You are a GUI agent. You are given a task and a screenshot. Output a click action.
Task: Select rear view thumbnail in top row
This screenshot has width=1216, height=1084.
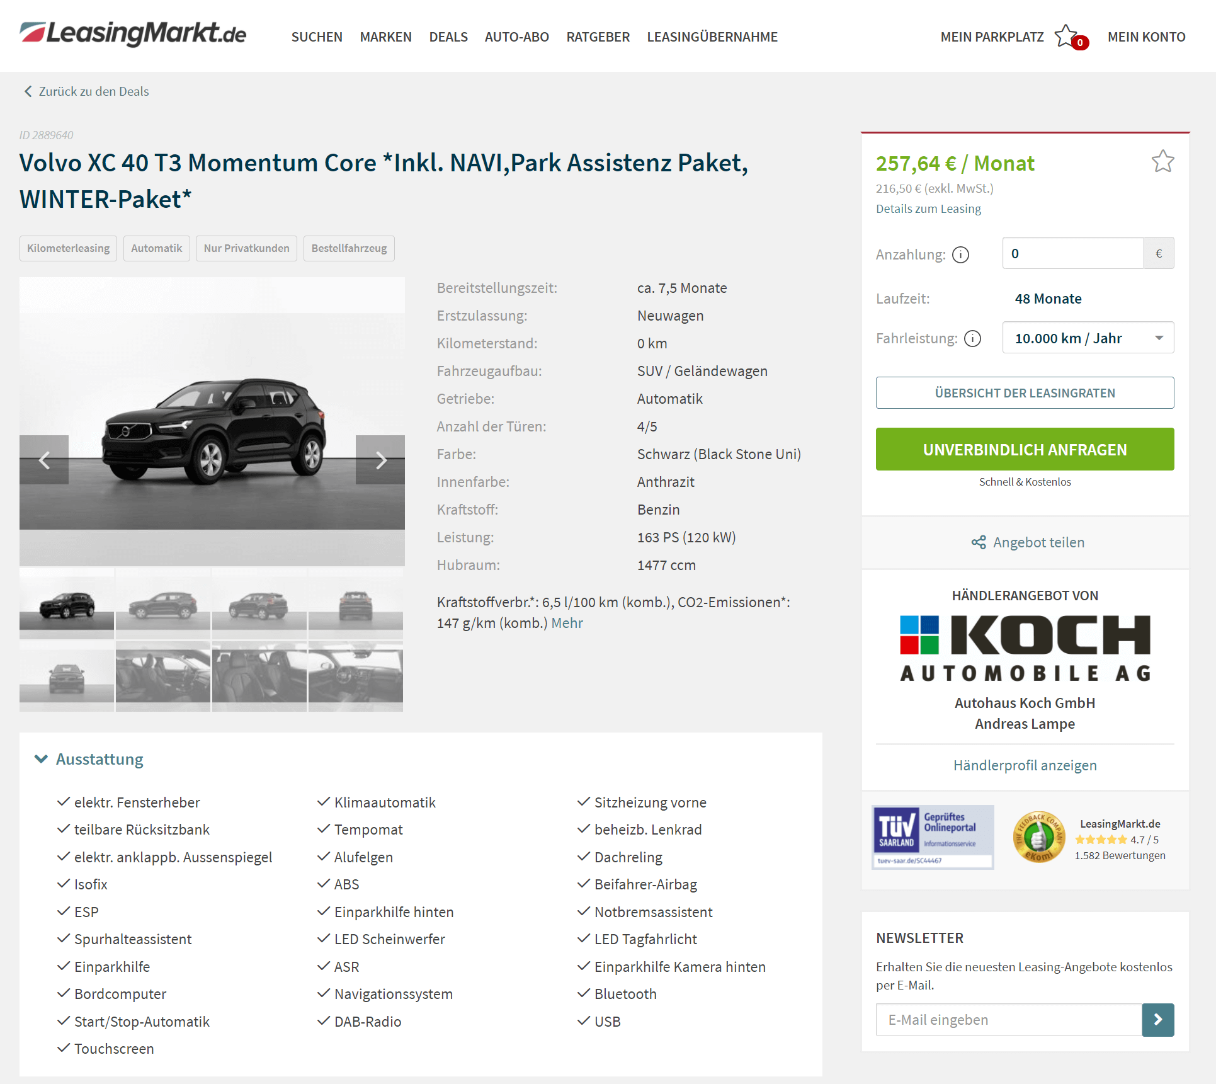click(356, 604)
